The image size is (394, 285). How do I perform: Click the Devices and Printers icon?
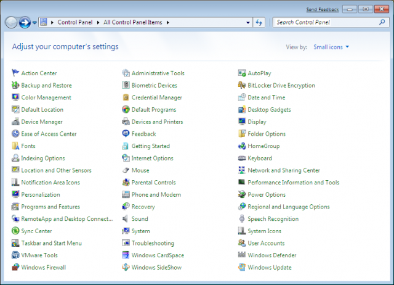[126, 122]
